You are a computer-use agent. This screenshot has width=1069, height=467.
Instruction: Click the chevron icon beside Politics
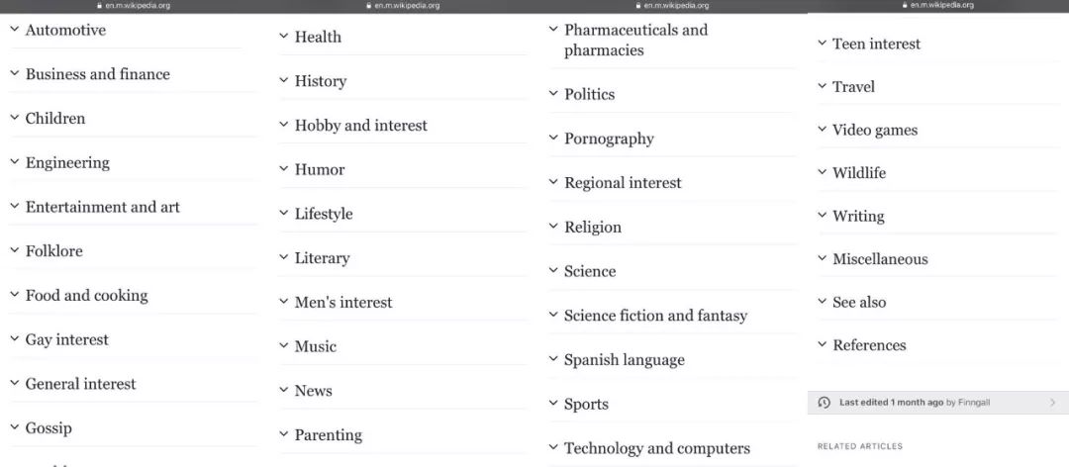coord(553,93)
